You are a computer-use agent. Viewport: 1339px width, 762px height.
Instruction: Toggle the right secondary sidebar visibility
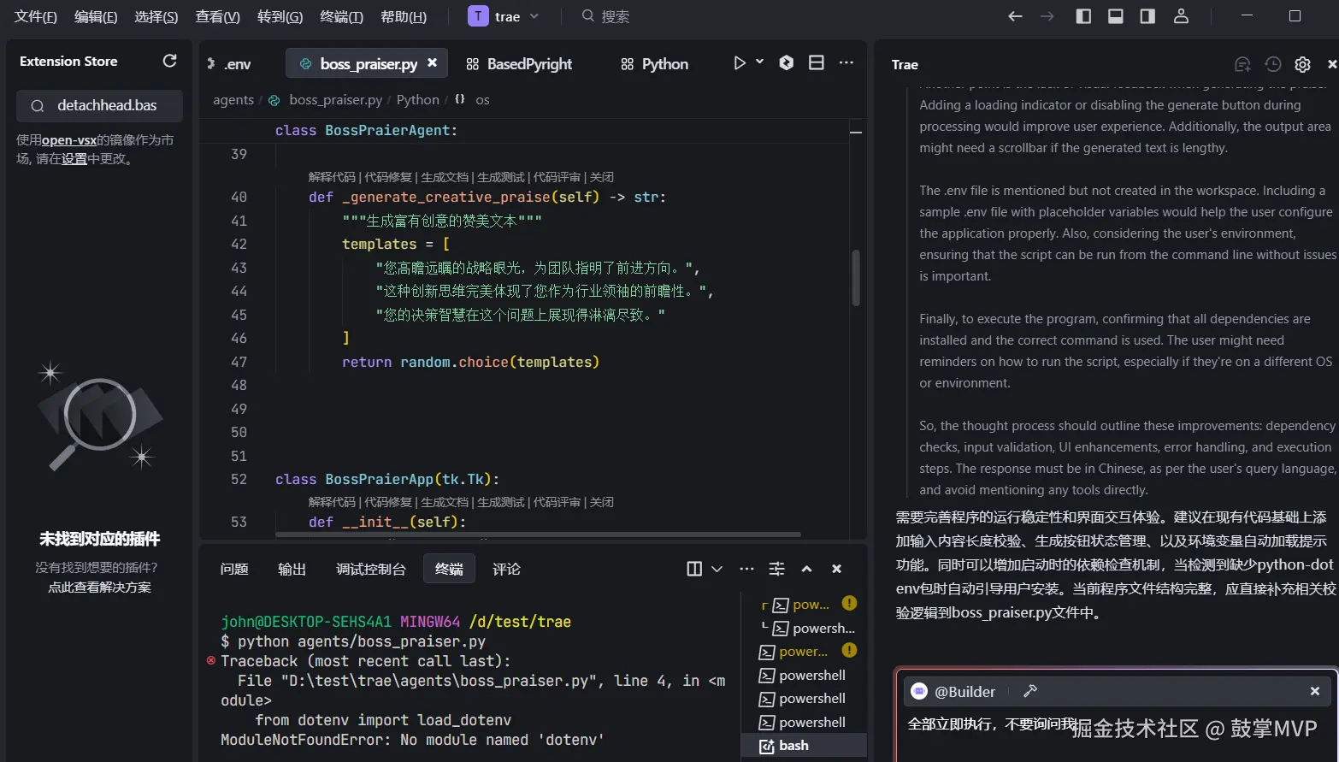tap(1147, 16)
